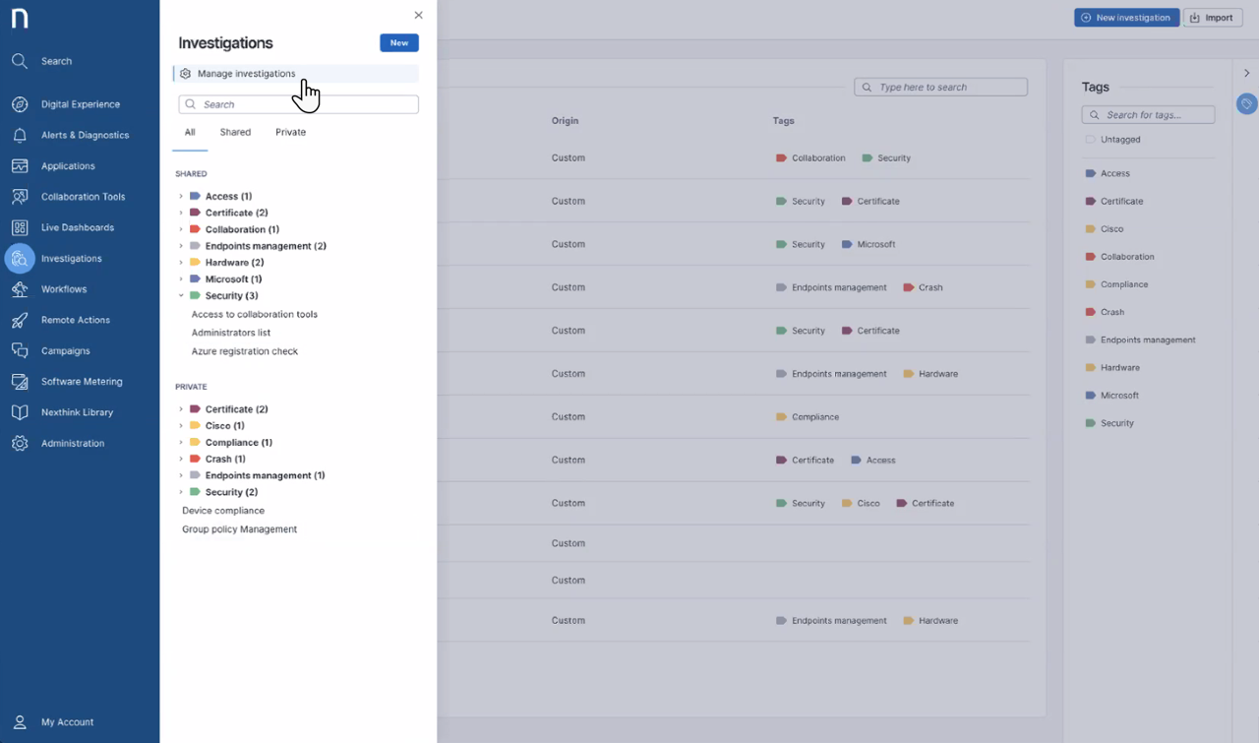This screenshot has width=1259, height=743.
Task: Open the Nexthink Library book icon
Action: pos(20,412)
